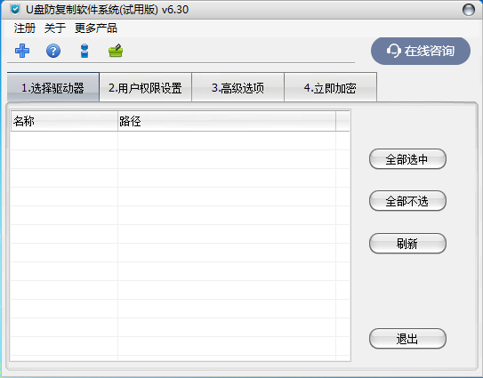Screen dimensions: 483x378
Task: Open the 关于 menu
Action: [55, 28]
